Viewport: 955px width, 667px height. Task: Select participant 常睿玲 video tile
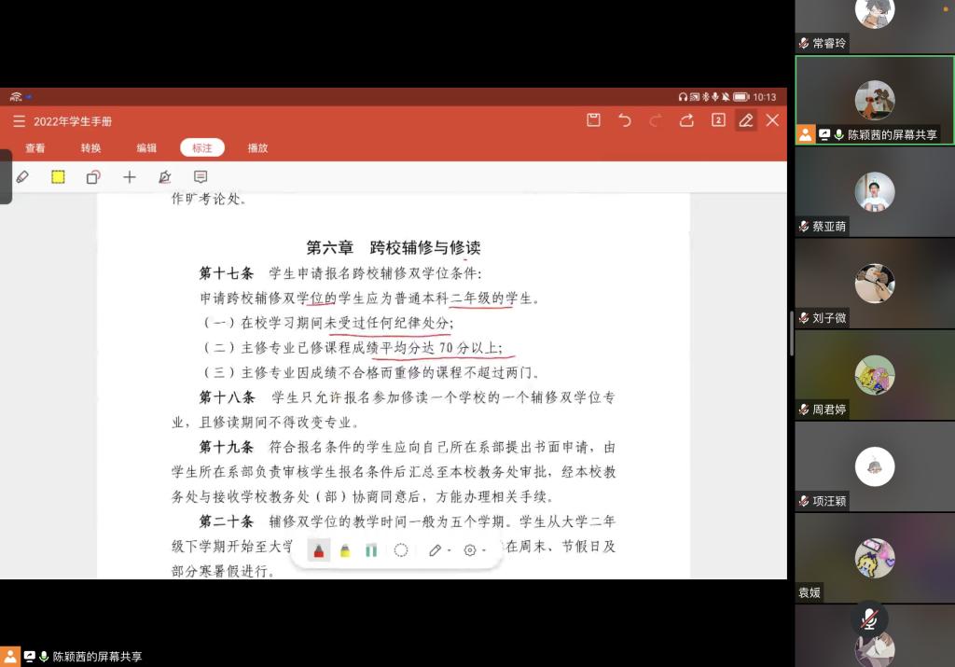click(x=875, y=26)
